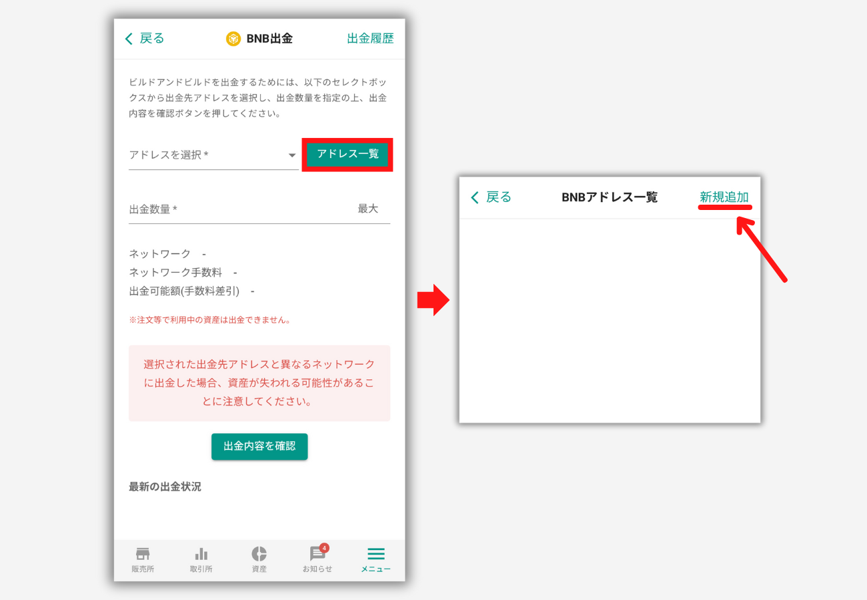Open the 販売所 storefront icon
Screen dimensions: 867x600
click(143, 554)
